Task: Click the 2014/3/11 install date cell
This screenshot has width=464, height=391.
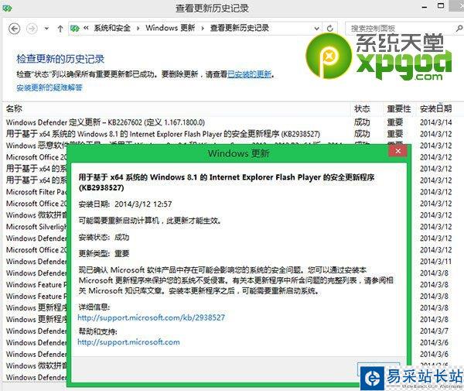Action: pyautogui.click(x=436, y=262)
